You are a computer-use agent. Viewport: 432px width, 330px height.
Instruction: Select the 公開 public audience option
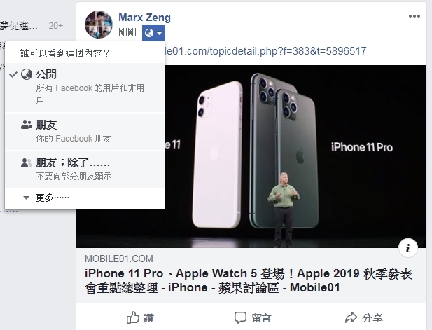[85, 87]
